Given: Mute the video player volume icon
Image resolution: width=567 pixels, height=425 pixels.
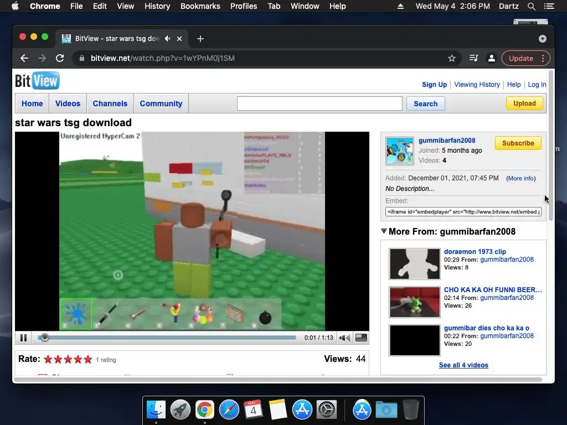Looking at the screenshot, I should 344,338.
